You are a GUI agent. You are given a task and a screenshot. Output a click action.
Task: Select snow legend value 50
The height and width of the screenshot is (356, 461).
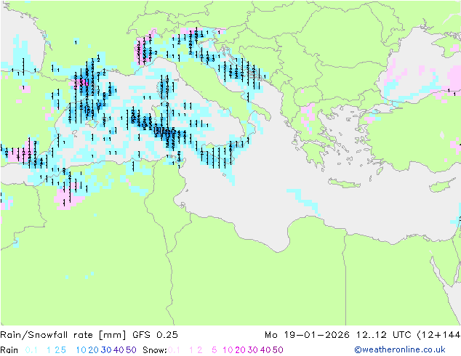pyautogui.click(x=278, y=350)
